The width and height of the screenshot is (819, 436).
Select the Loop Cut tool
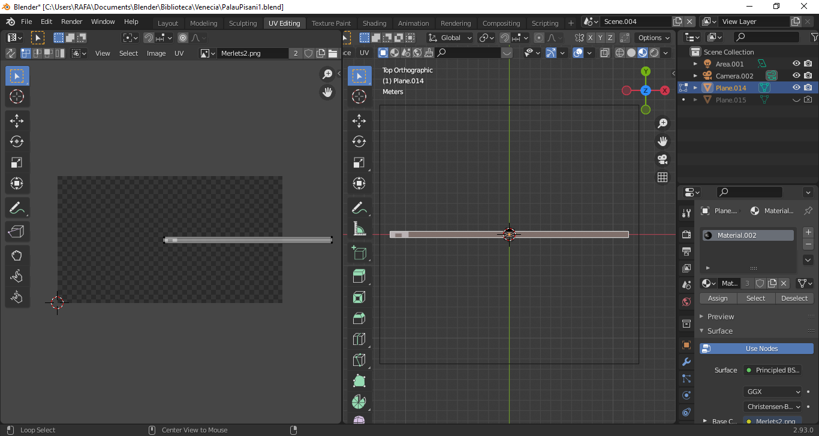pyautogui.click(x=359, y=339)
